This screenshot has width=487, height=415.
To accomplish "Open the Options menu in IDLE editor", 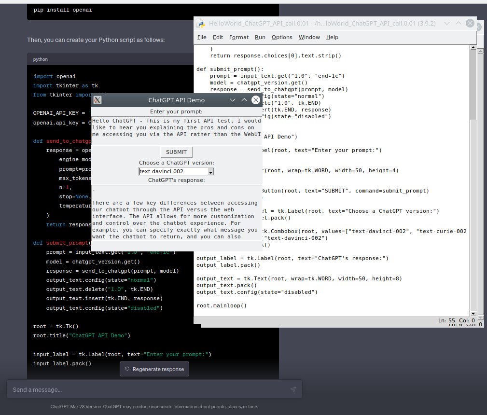I will coord(282,37).
